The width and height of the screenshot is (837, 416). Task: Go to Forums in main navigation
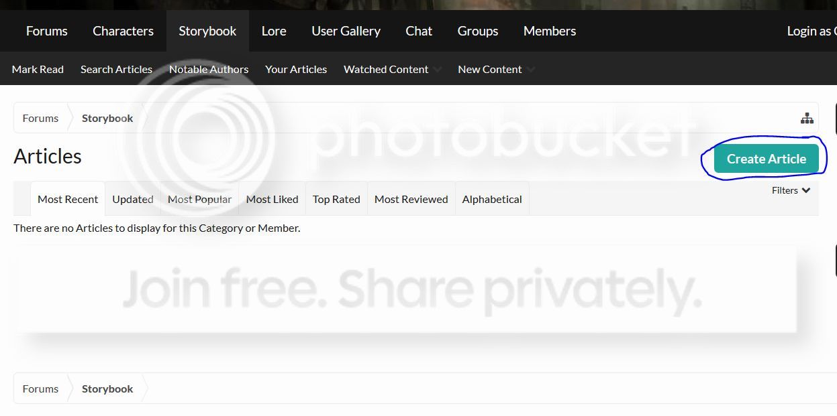(46, 31)
